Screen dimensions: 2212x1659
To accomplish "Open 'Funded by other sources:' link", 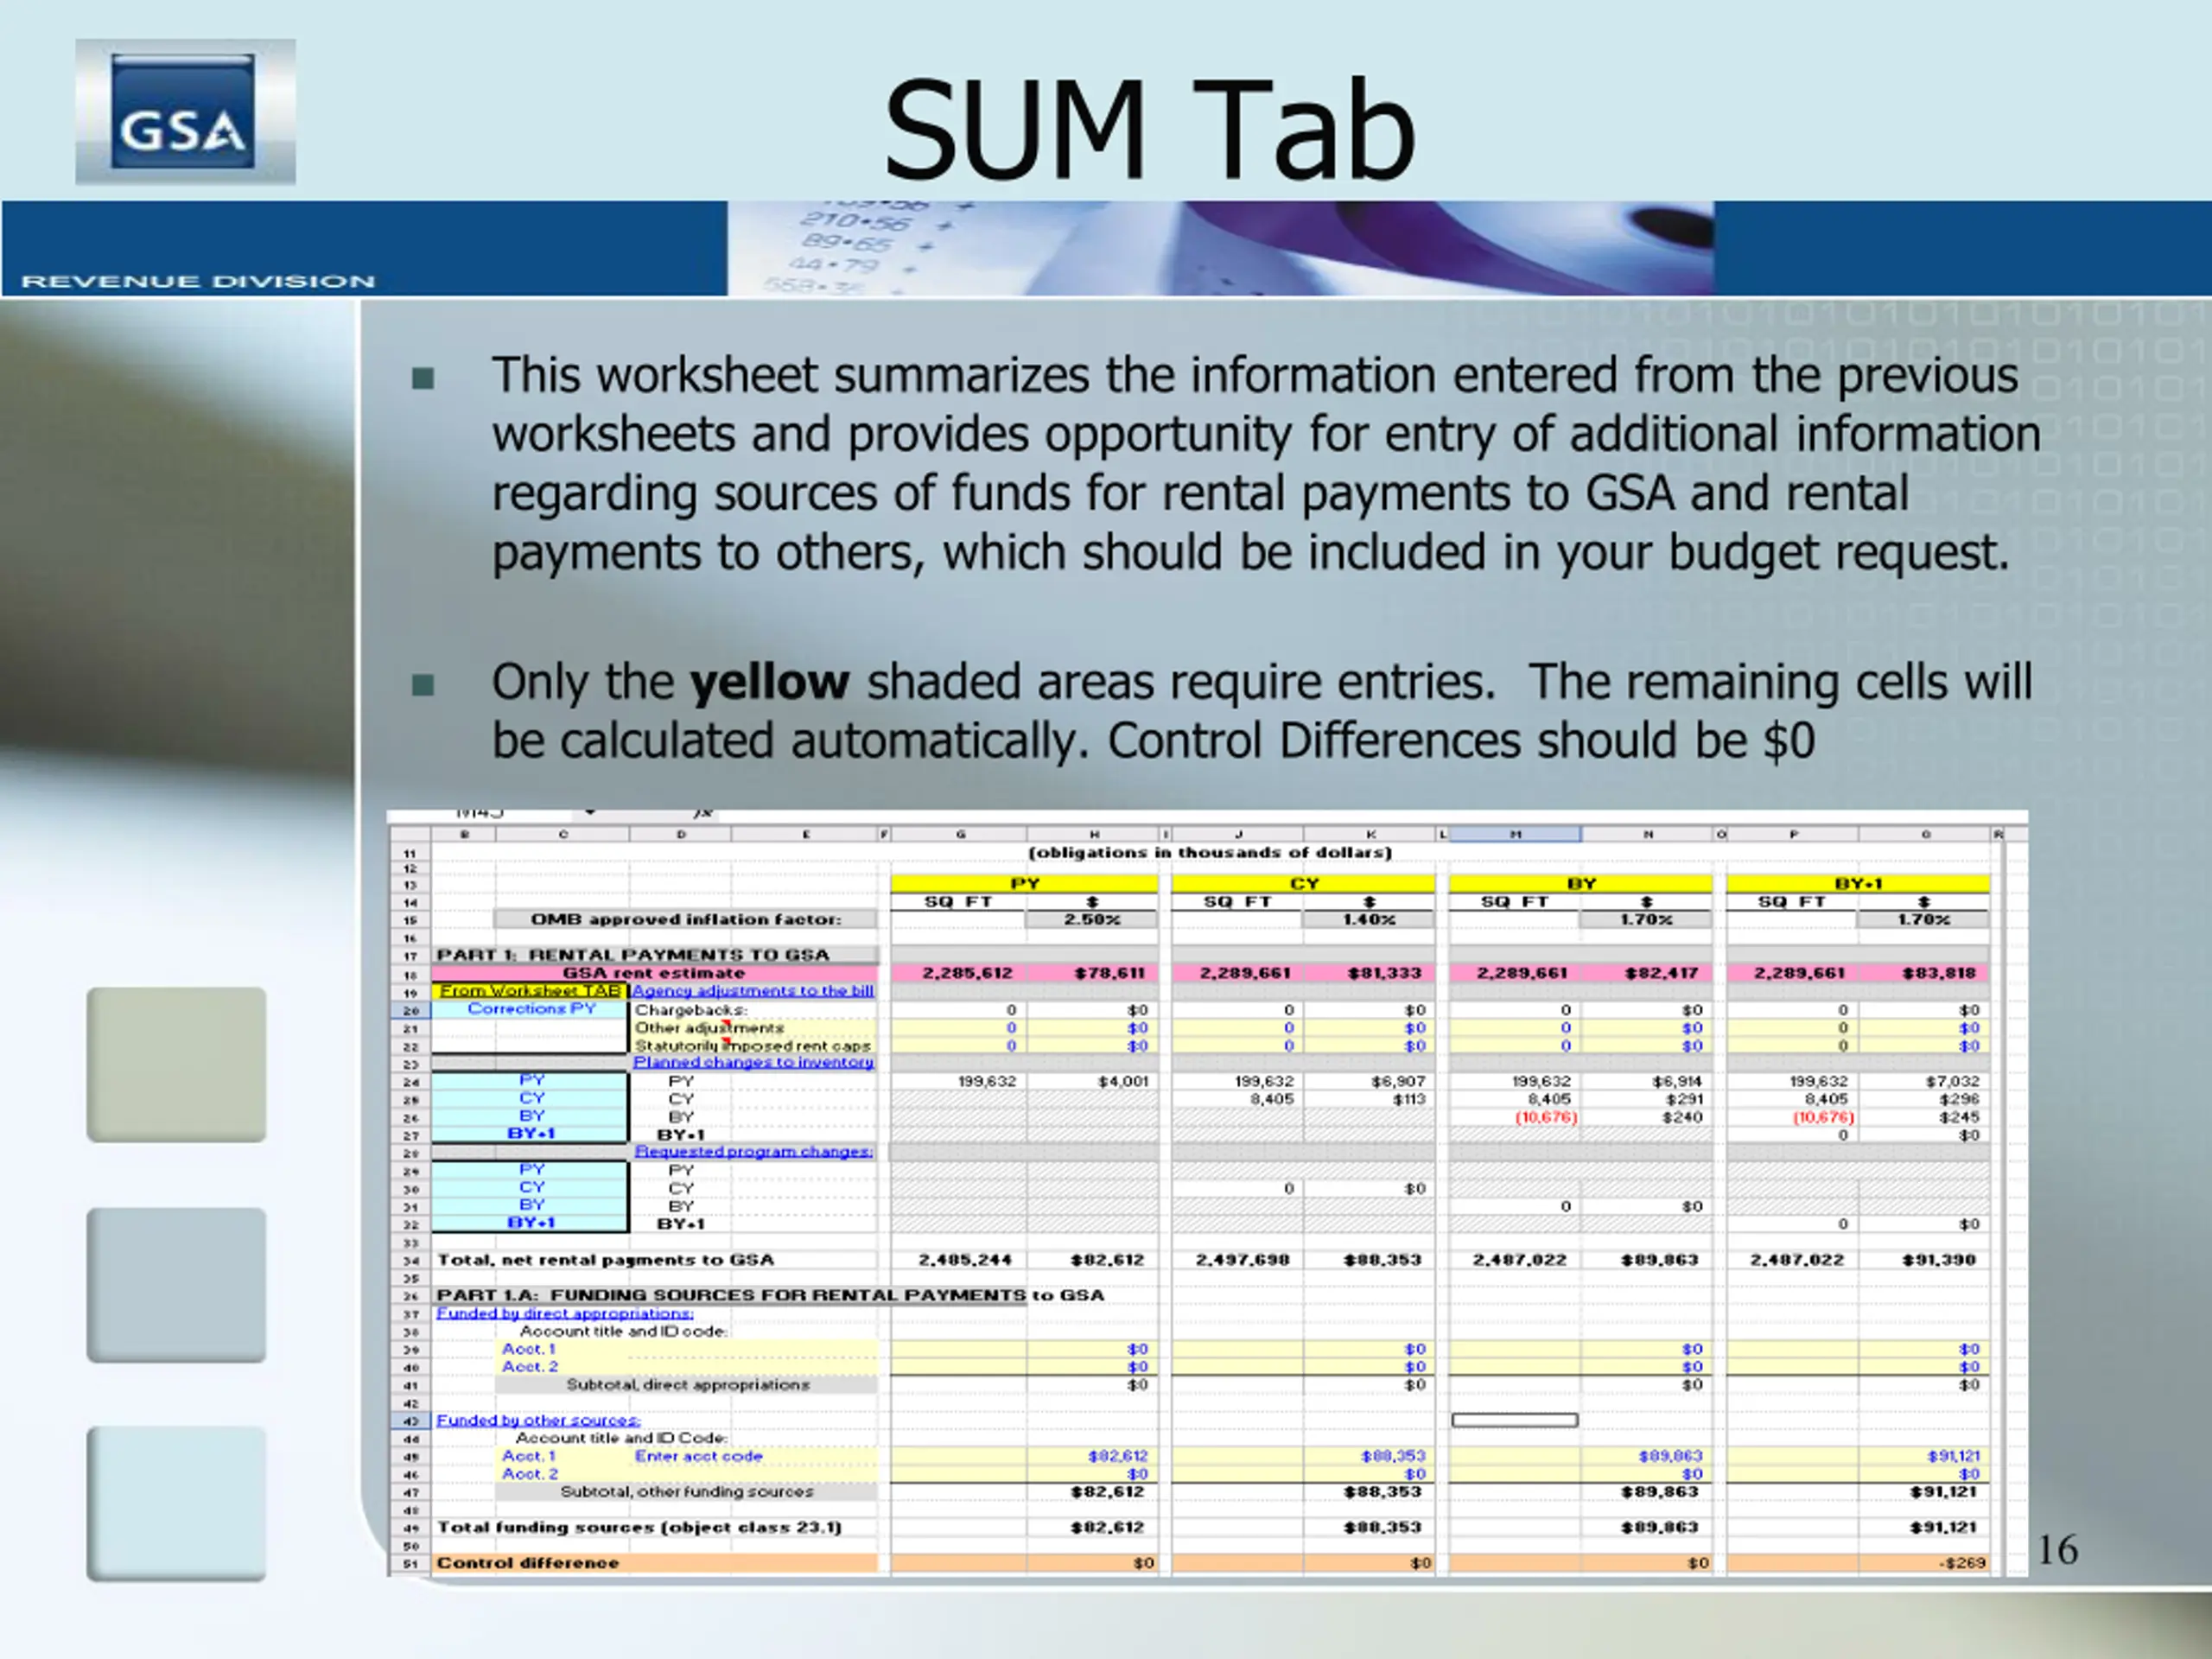I will pyautogui.click(x=538, y=1420).
